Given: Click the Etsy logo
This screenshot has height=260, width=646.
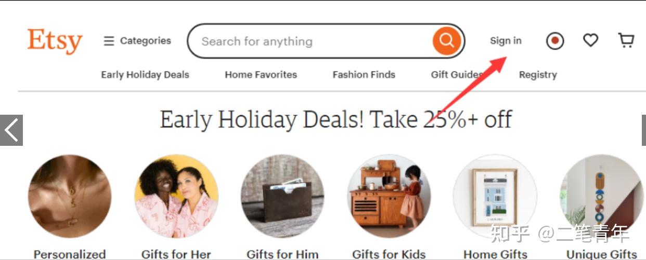Looking at the screenshot, I should tap(55, 41).
